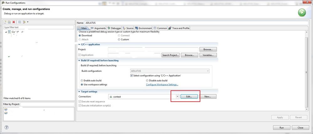Click the Apply button
Screen dimensions: 313x134
pos(280,117)
